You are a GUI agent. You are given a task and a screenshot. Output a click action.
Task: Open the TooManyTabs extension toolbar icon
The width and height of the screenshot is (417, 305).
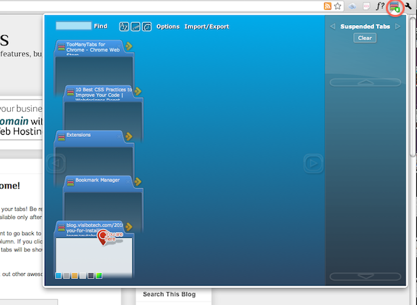coord(395,6)
